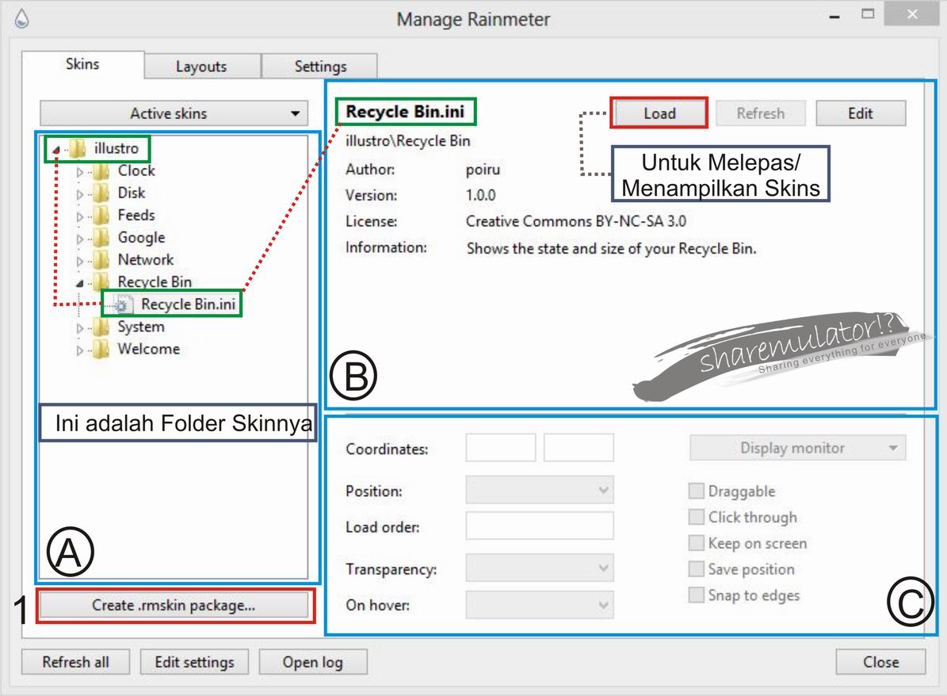Enable the Draggable option
This screenshot has height=696, width=947.
(697, 491)
